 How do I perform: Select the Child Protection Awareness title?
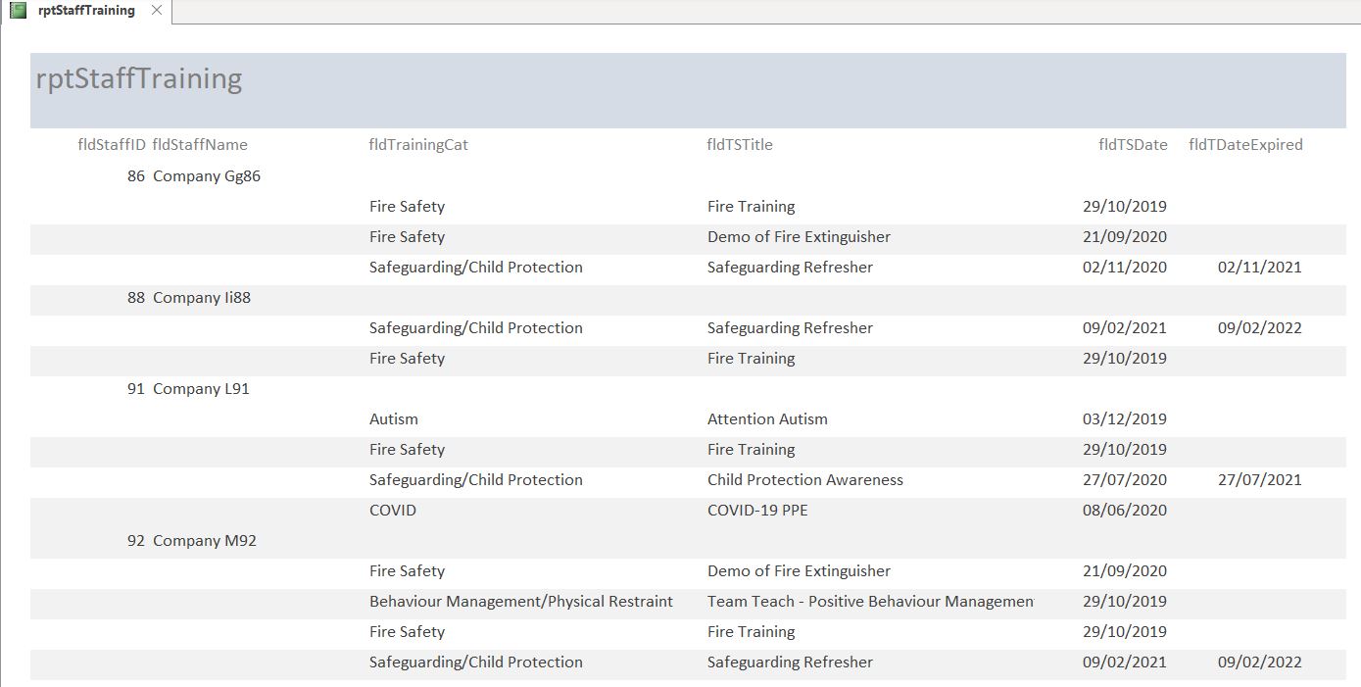tap(804, 480)
